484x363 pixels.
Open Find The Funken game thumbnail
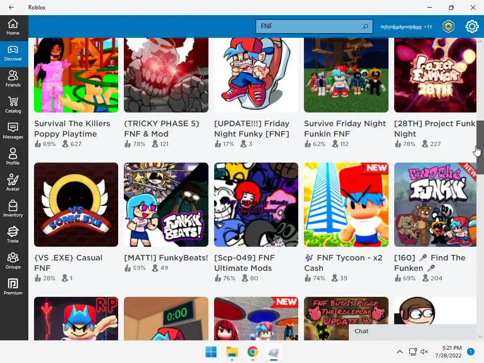pos(435,205)
